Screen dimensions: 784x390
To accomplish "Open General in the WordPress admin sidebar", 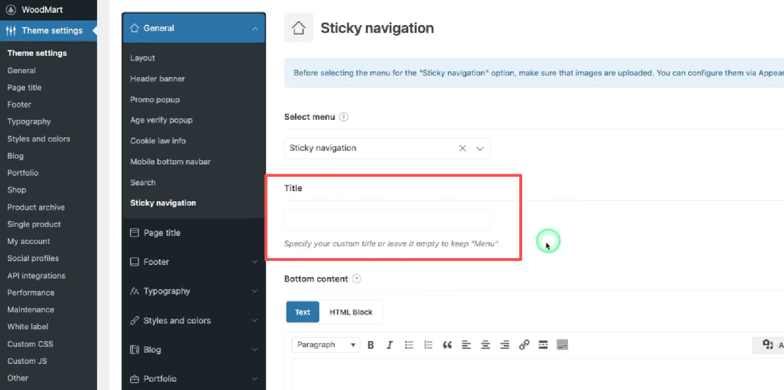I will point(21,70).
